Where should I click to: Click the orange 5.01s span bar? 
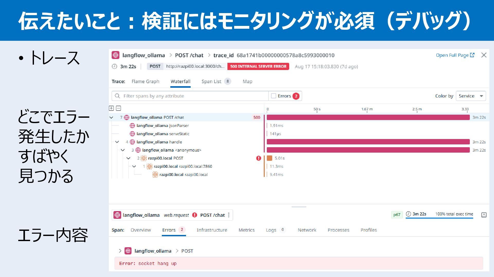click(269, 158)
